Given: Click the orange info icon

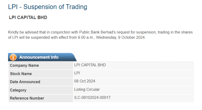Looking at the screenshot, I should point(13,57).
